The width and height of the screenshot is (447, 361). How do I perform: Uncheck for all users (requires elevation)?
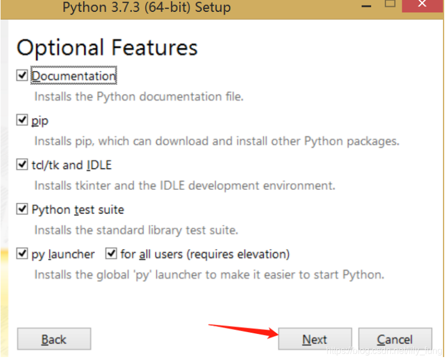click(111, 254)
